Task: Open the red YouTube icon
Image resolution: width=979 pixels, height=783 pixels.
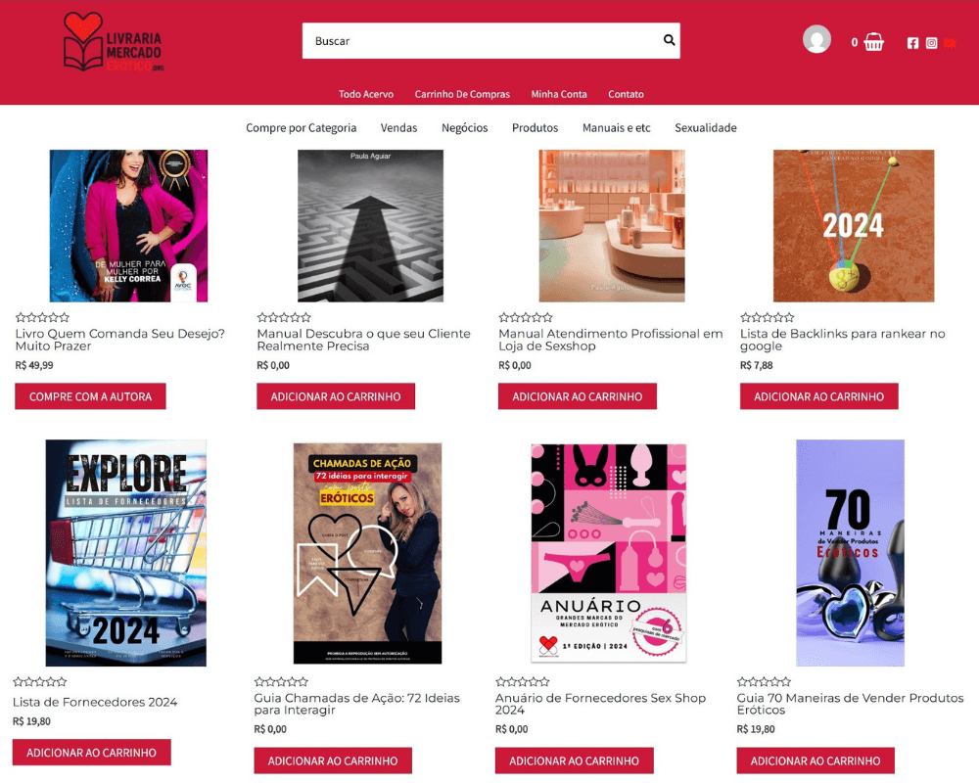Action: point(951,43)
